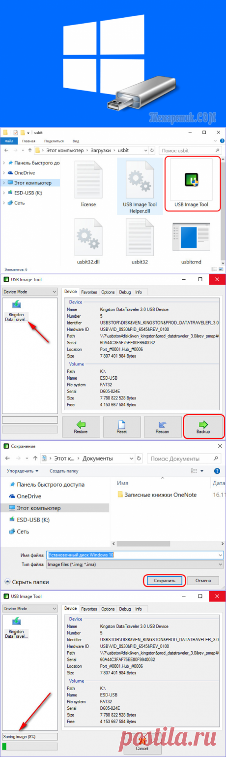
Task: Open Device Mode dropdown in Saving image window
Action: pyautogui.click(x=29, y=608)
